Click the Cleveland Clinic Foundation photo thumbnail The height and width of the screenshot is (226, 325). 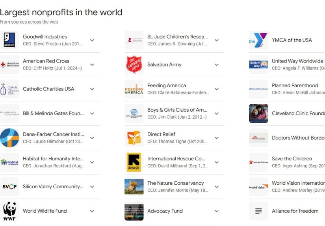point(258,113)
